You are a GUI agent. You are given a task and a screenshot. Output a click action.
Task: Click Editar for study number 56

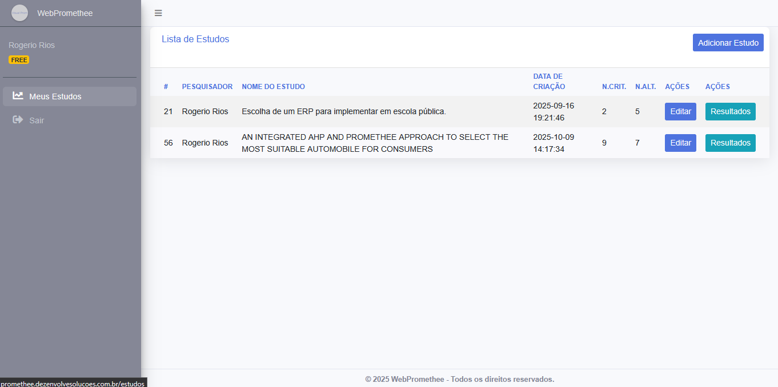[x=680, y=143]
